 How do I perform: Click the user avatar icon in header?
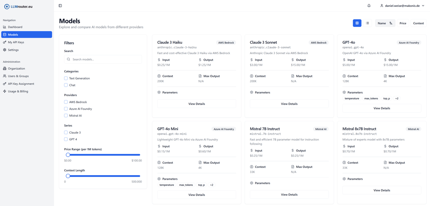coord(382,6)
